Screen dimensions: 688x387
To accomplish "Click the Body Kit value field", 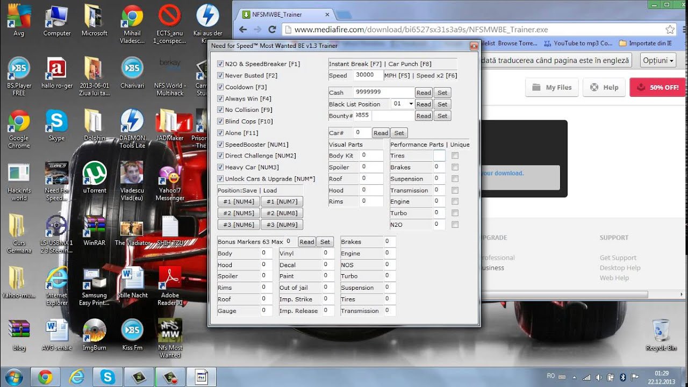I will click(371, 156).
